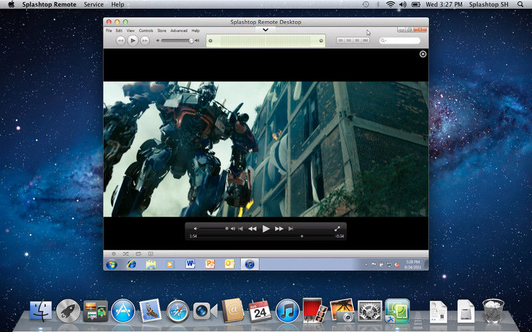Toggle artwork viewer in iTunes bottom bar

[x=151, y=254]
